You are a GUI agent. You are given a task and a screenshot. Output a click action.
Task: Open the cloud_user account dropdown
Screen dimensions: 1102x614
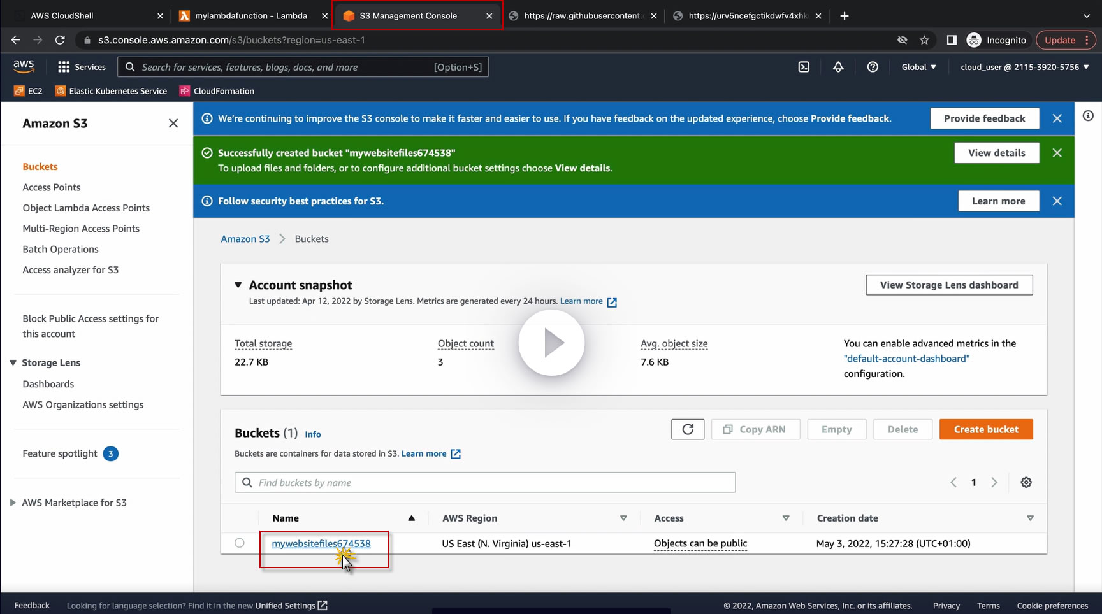coord(1024,67)
